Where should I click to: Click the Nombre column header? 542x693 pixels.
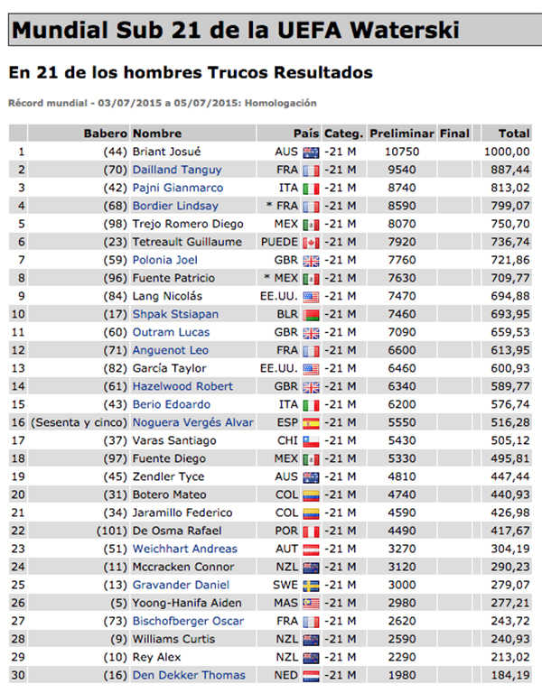(x=157, y=134)
